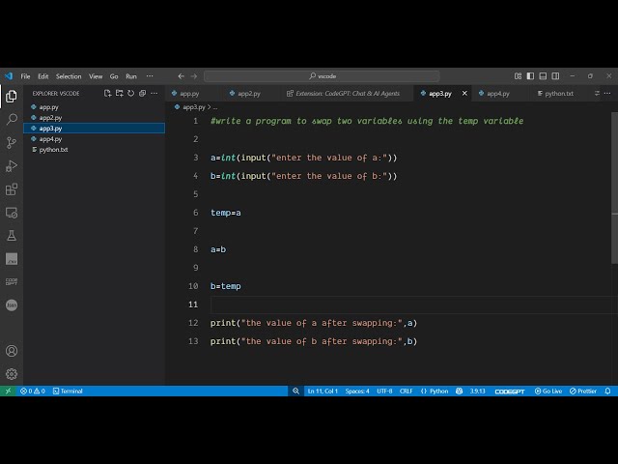Viewport: 618px width, 464px height.
Task: Switch to the app.py editor tab
Action: point(194,94)
